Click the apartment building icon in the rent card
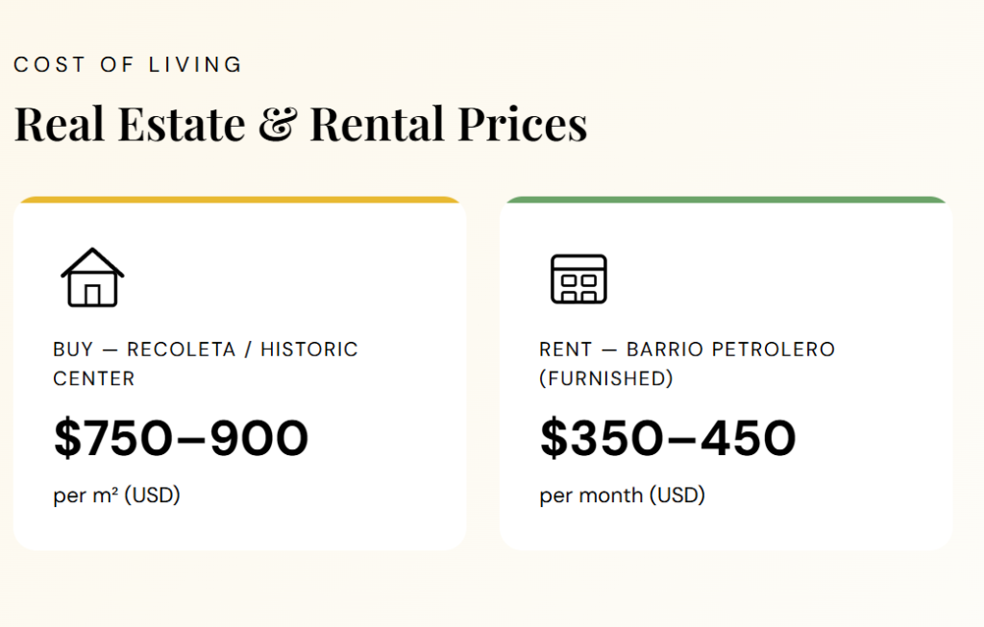984x627 pixels. 578,278
